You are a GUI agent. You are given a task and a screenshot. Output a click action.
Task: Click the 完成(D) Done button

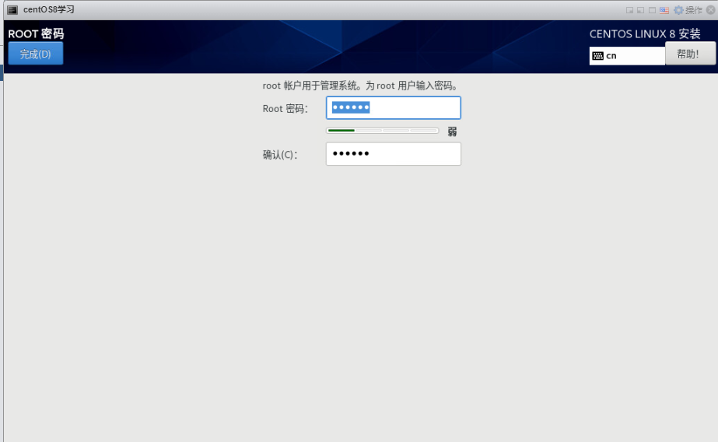coord(36,54)
